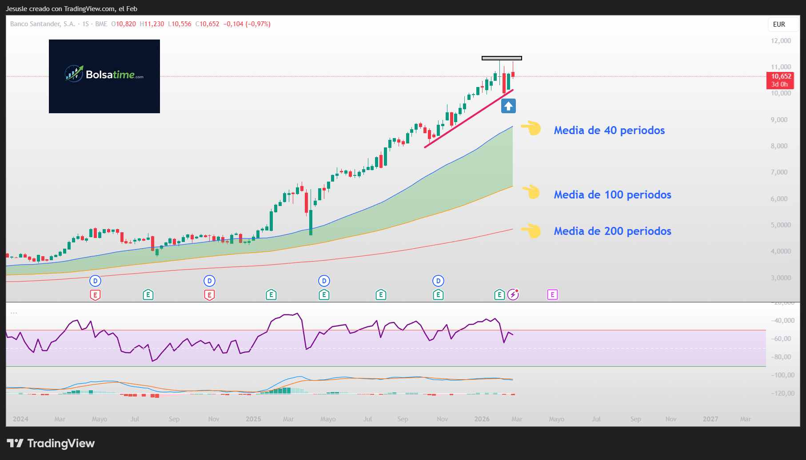Open the EUR currency selector
Image resolution: width=806 pixels, height=460 pixels.
click(779, 24)
